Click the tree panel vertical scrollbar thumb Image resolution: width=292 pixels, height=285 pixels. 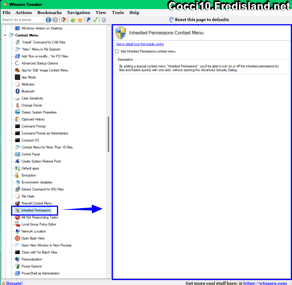pos(108,134)
